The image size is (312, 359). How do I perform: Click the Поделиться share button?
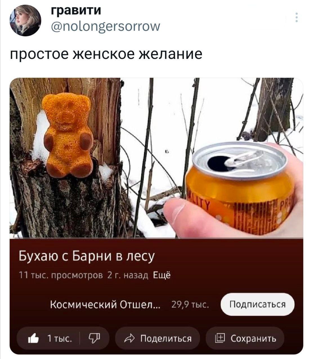pyautogui.click(x=157, y=338)
